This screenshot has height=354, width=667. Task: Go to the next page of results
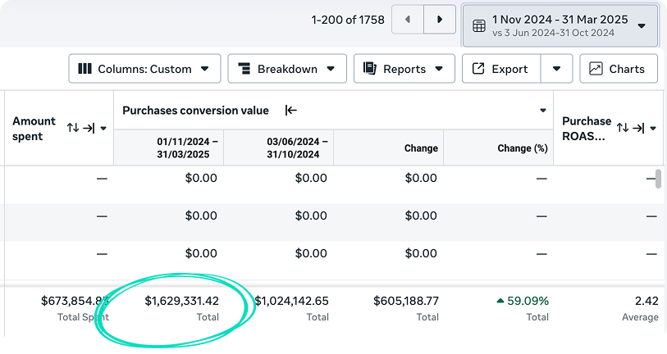coord(440,20)
